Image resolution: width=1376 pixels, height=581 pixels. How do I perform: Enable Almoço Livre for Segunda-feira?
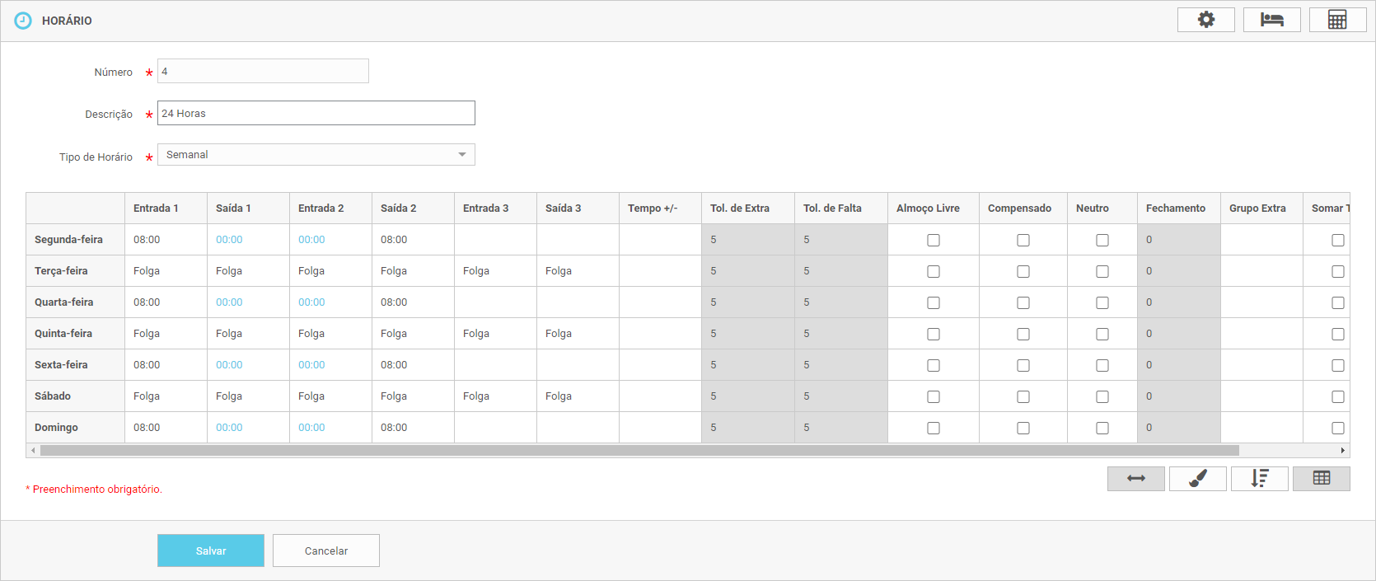click(x=933, y=240)
